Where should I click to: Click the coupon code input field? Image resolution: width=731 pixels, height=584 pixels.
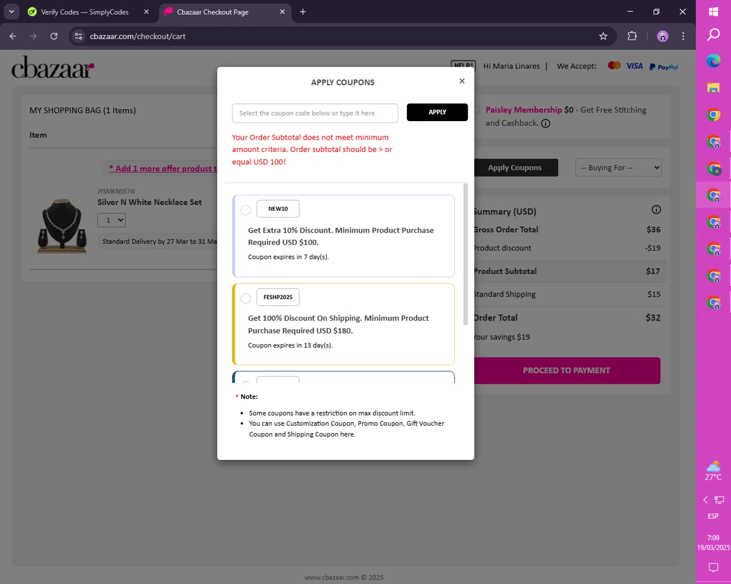(315, 113)
